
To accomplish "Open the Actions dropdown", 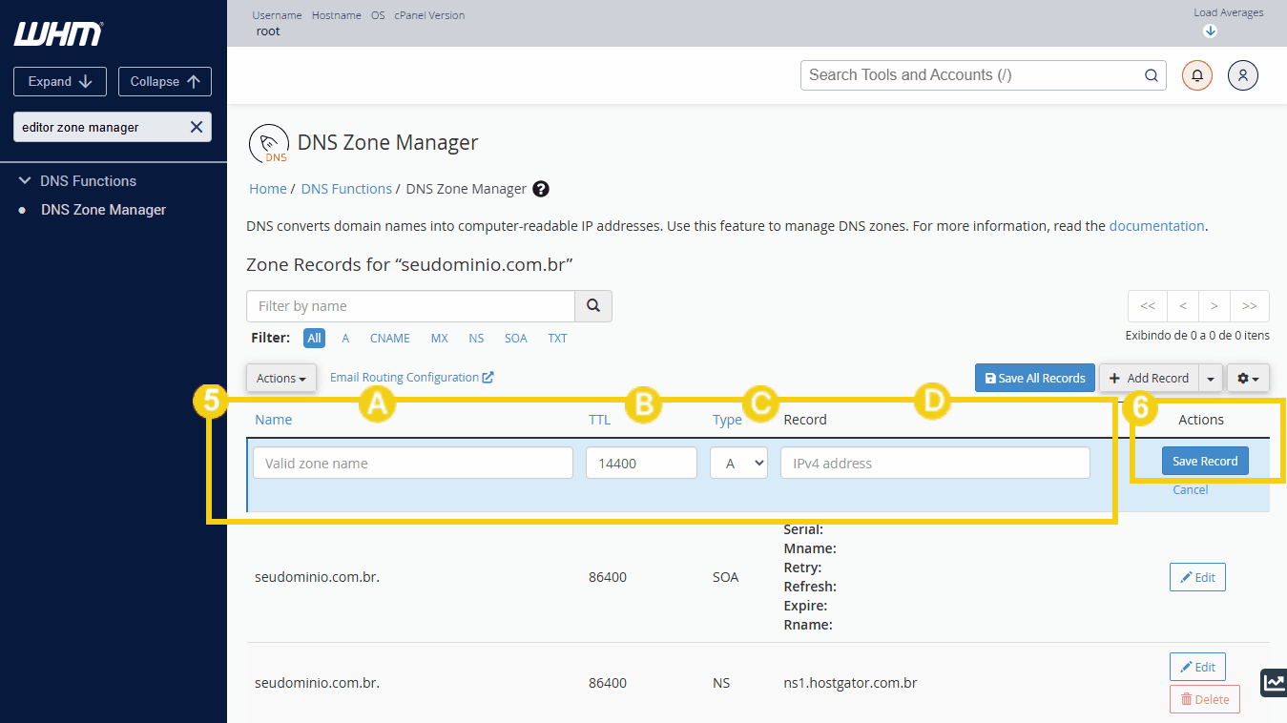I will pyautogui.click(x=281, y=378).
